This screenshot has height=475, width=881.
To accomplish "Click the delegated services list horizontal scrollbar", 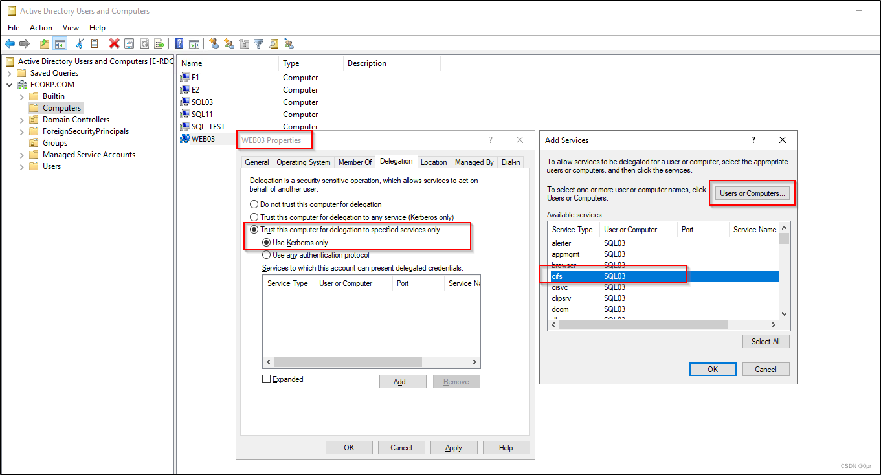I will (x=372, y=362).
